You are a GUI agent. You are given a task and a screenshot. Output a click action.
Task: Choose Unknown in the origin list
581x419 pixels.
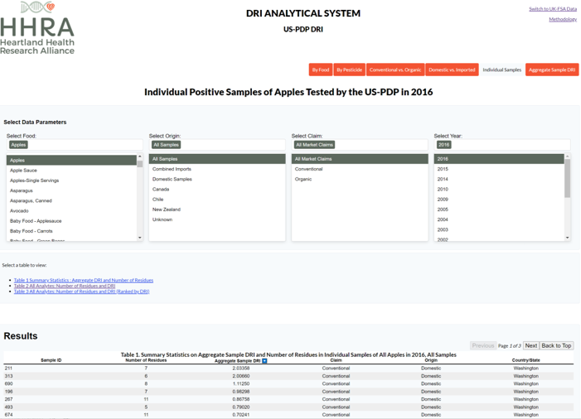tap(217, 219)
